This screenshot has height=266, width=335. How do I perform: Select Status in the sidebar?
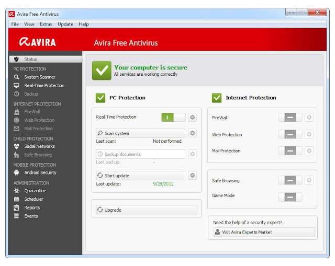pos(46,59)
